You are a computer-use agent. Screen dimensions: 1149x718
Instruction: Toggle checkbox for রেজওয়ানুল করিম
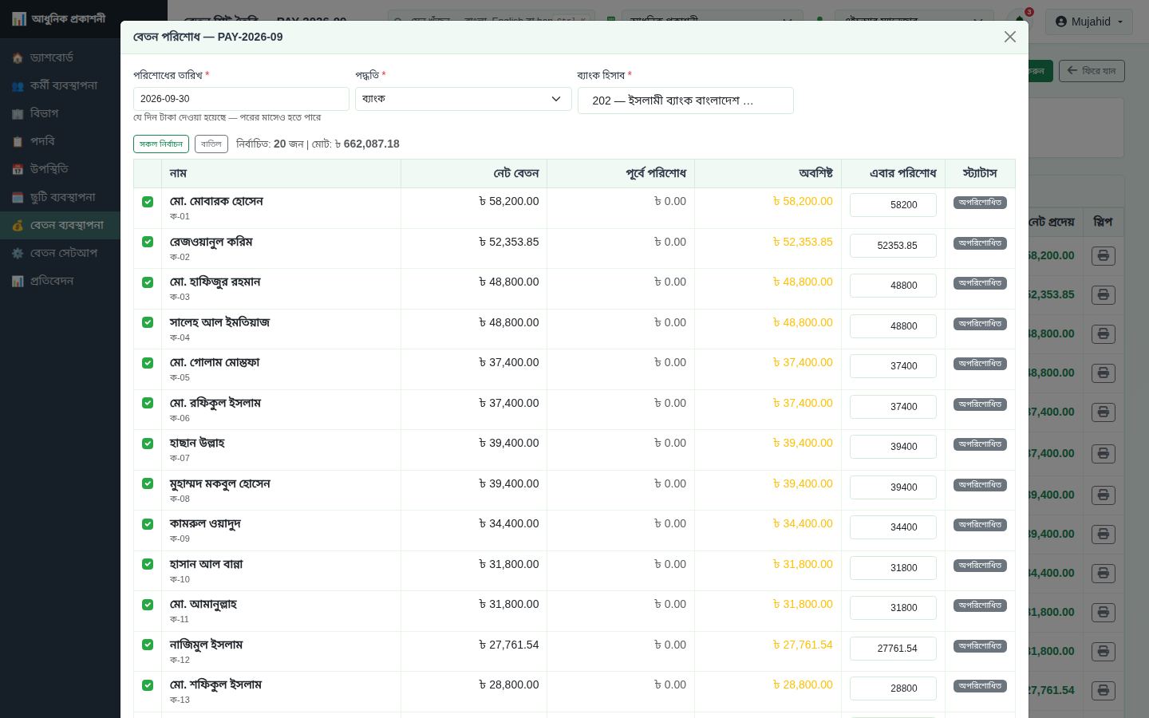tap(148, 242)
